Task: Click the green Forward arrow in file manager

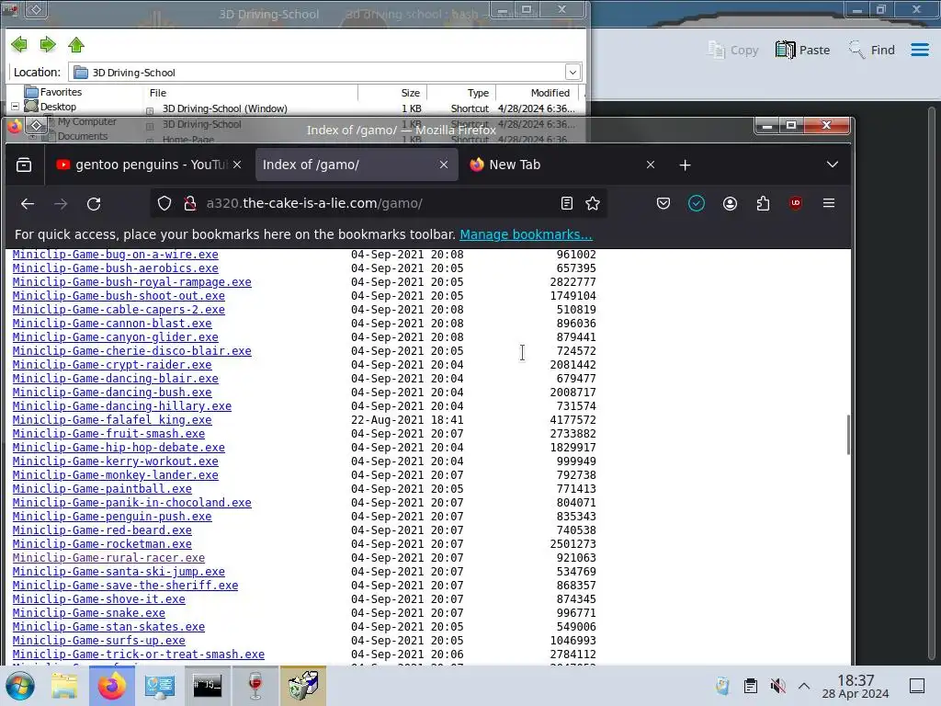Action: pyautogui.click(x=48, y=44)
